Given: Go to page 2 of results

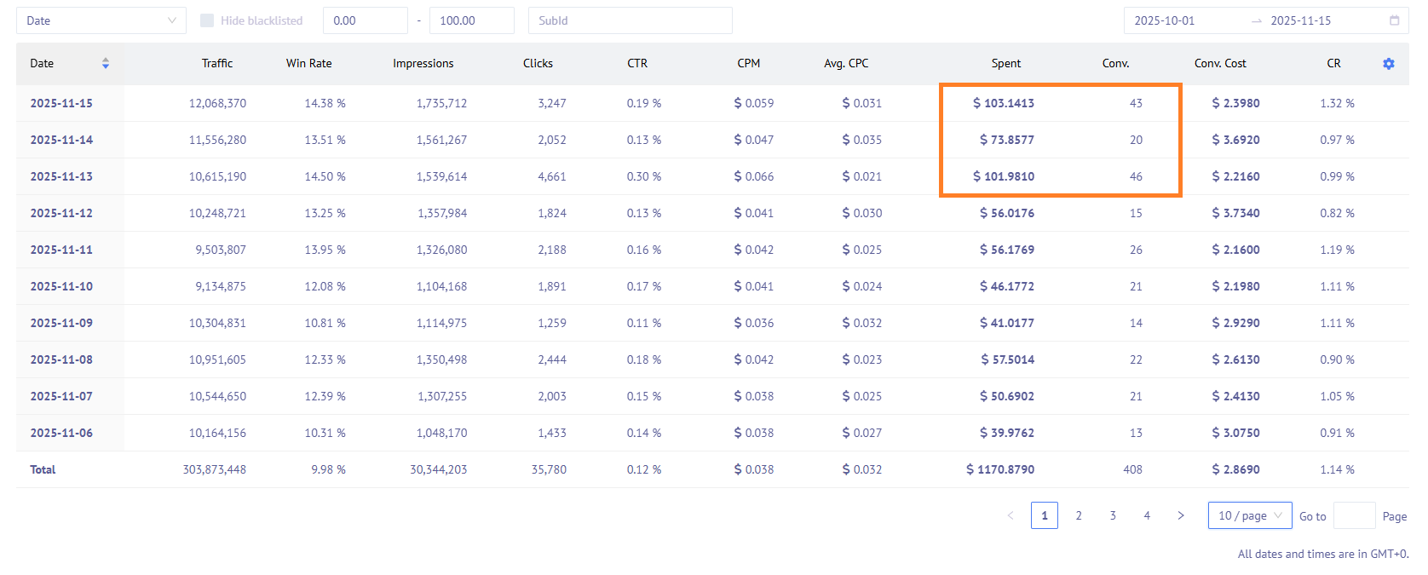Looking at the screenshot, I should (x=1079, y=515).
